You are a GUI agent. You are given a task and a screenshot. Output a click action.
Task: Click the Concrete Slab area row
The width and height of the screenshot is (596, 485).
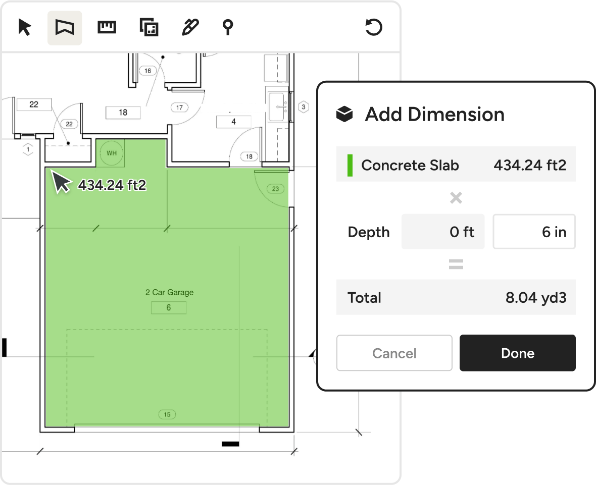coord(456,165)
